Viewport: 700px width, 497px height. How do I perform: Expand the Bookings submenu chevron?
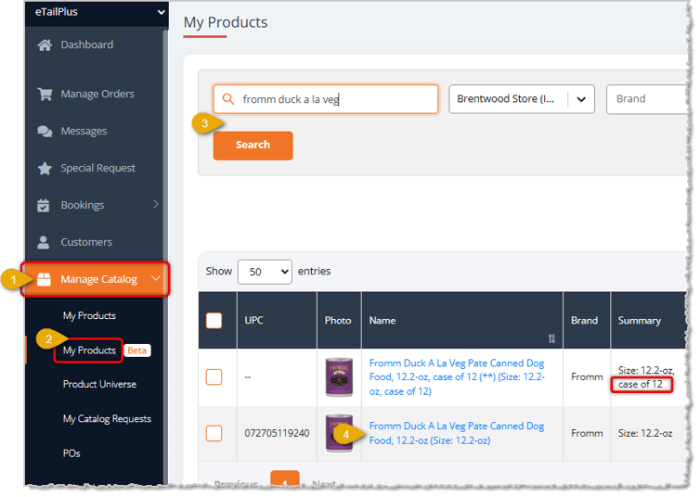click(x=155, y=205)
